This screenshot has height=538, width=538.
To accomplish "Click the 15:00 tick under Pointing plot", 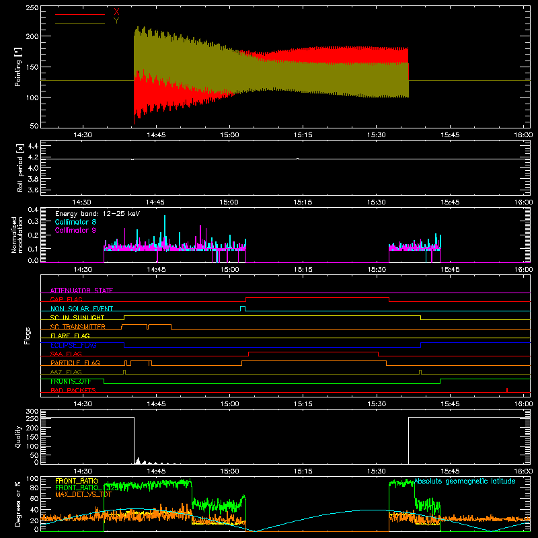I will point(229,135).
